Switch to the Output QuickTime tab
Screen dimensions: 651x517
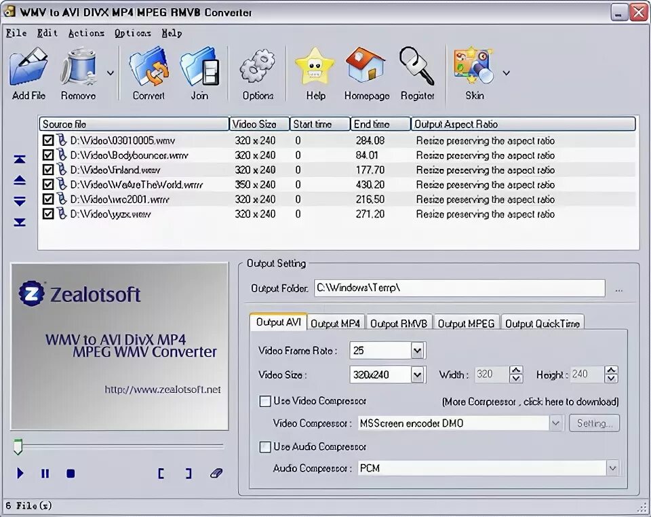click(542, 324)
